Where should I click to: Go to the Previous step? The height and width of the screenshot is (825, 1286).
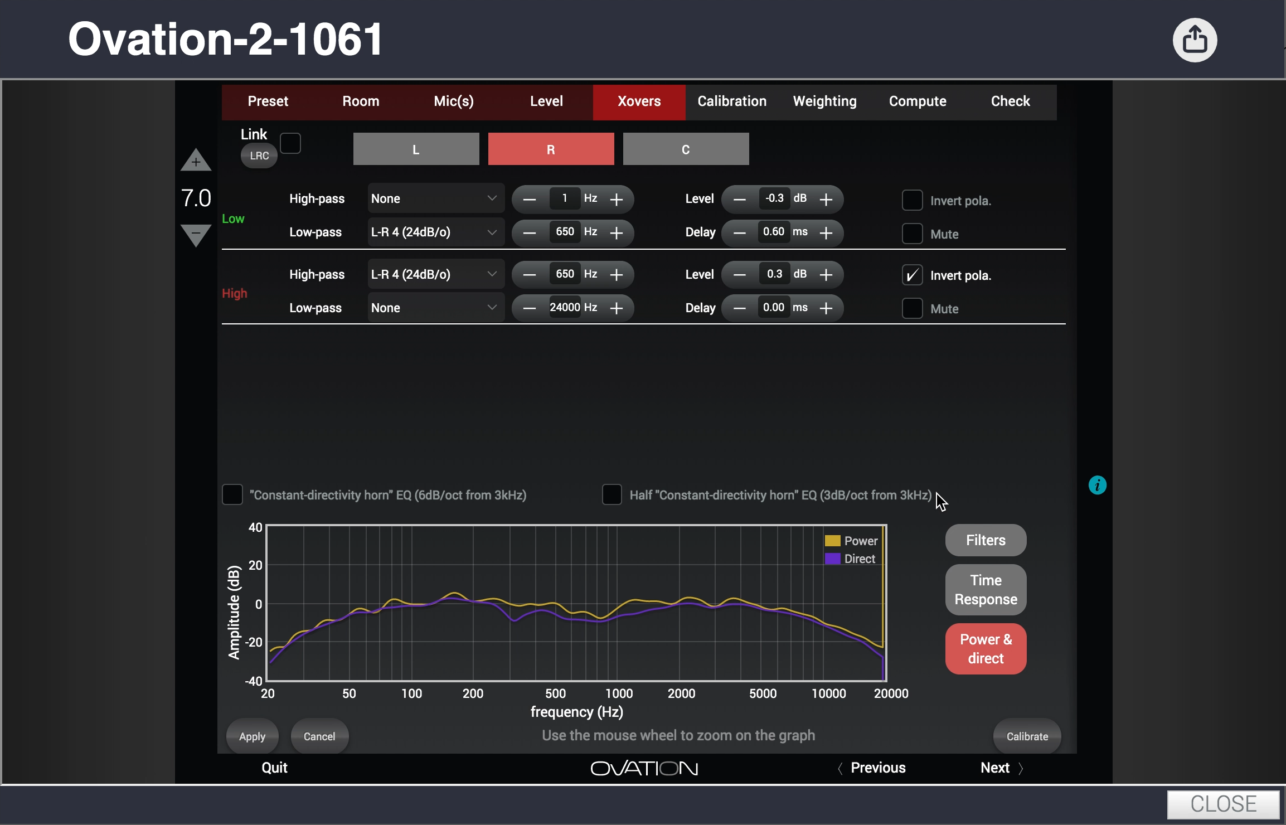(x=872, y=768)
